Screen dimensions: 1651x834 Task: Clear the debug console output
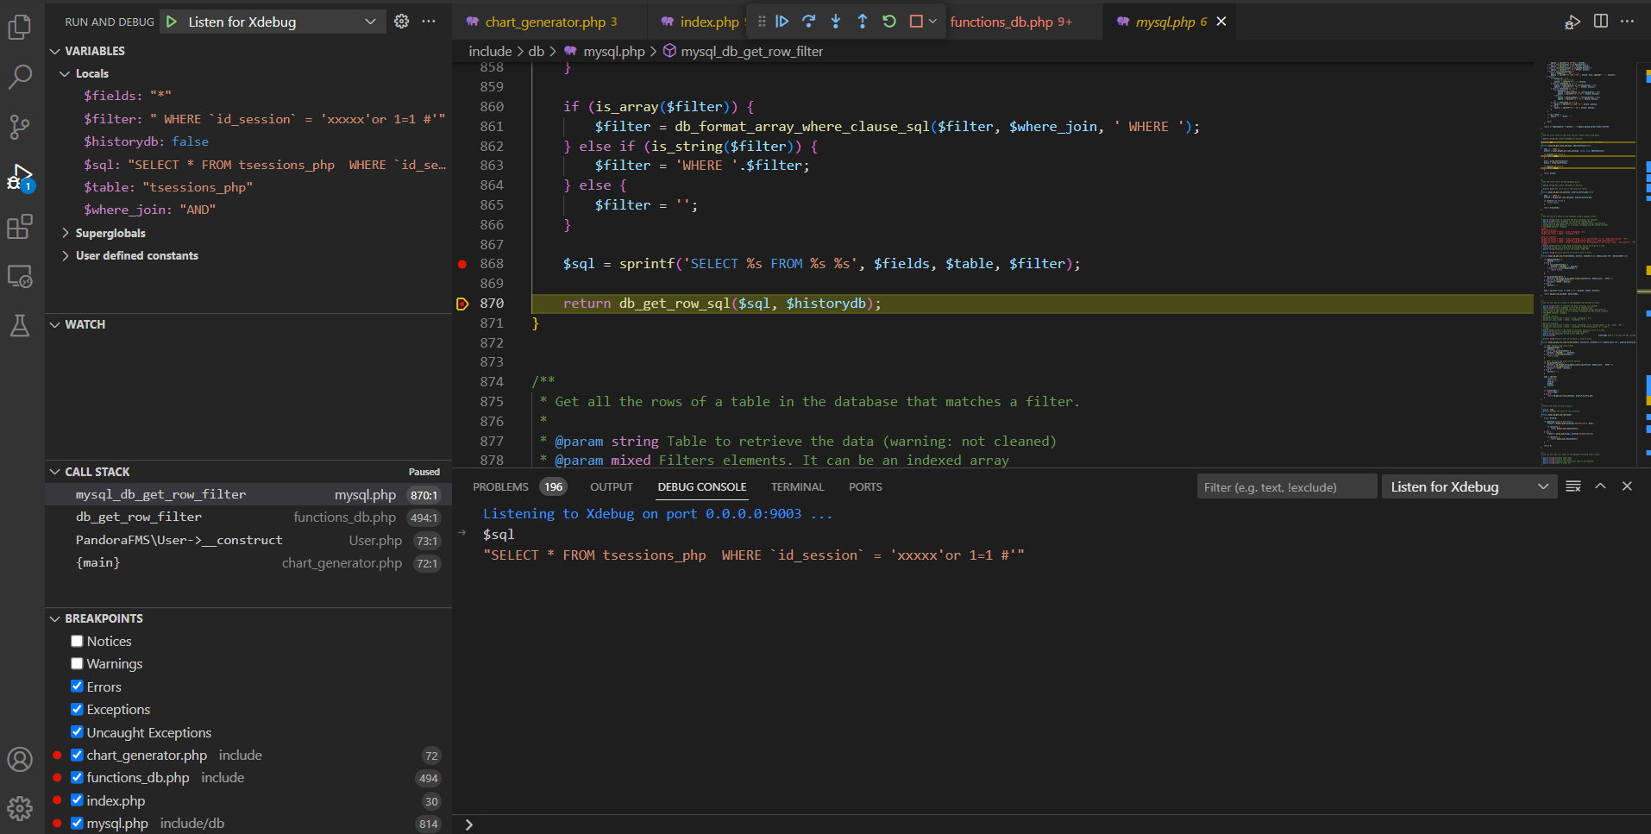coord(1573,486)
